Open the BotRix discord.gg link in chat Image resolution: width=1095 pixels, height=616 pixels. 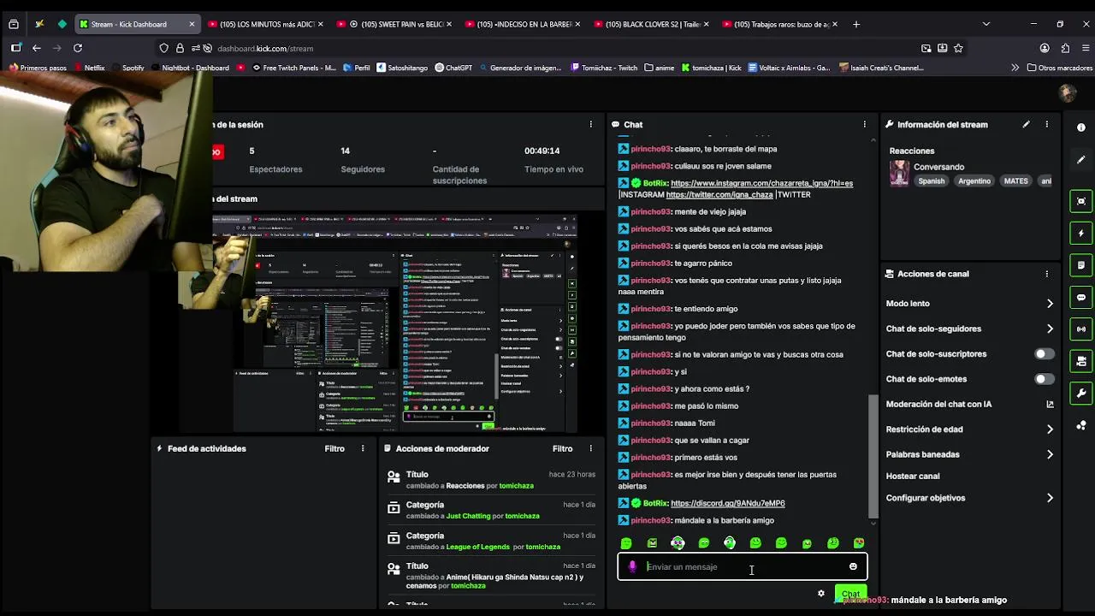point(727,503)
